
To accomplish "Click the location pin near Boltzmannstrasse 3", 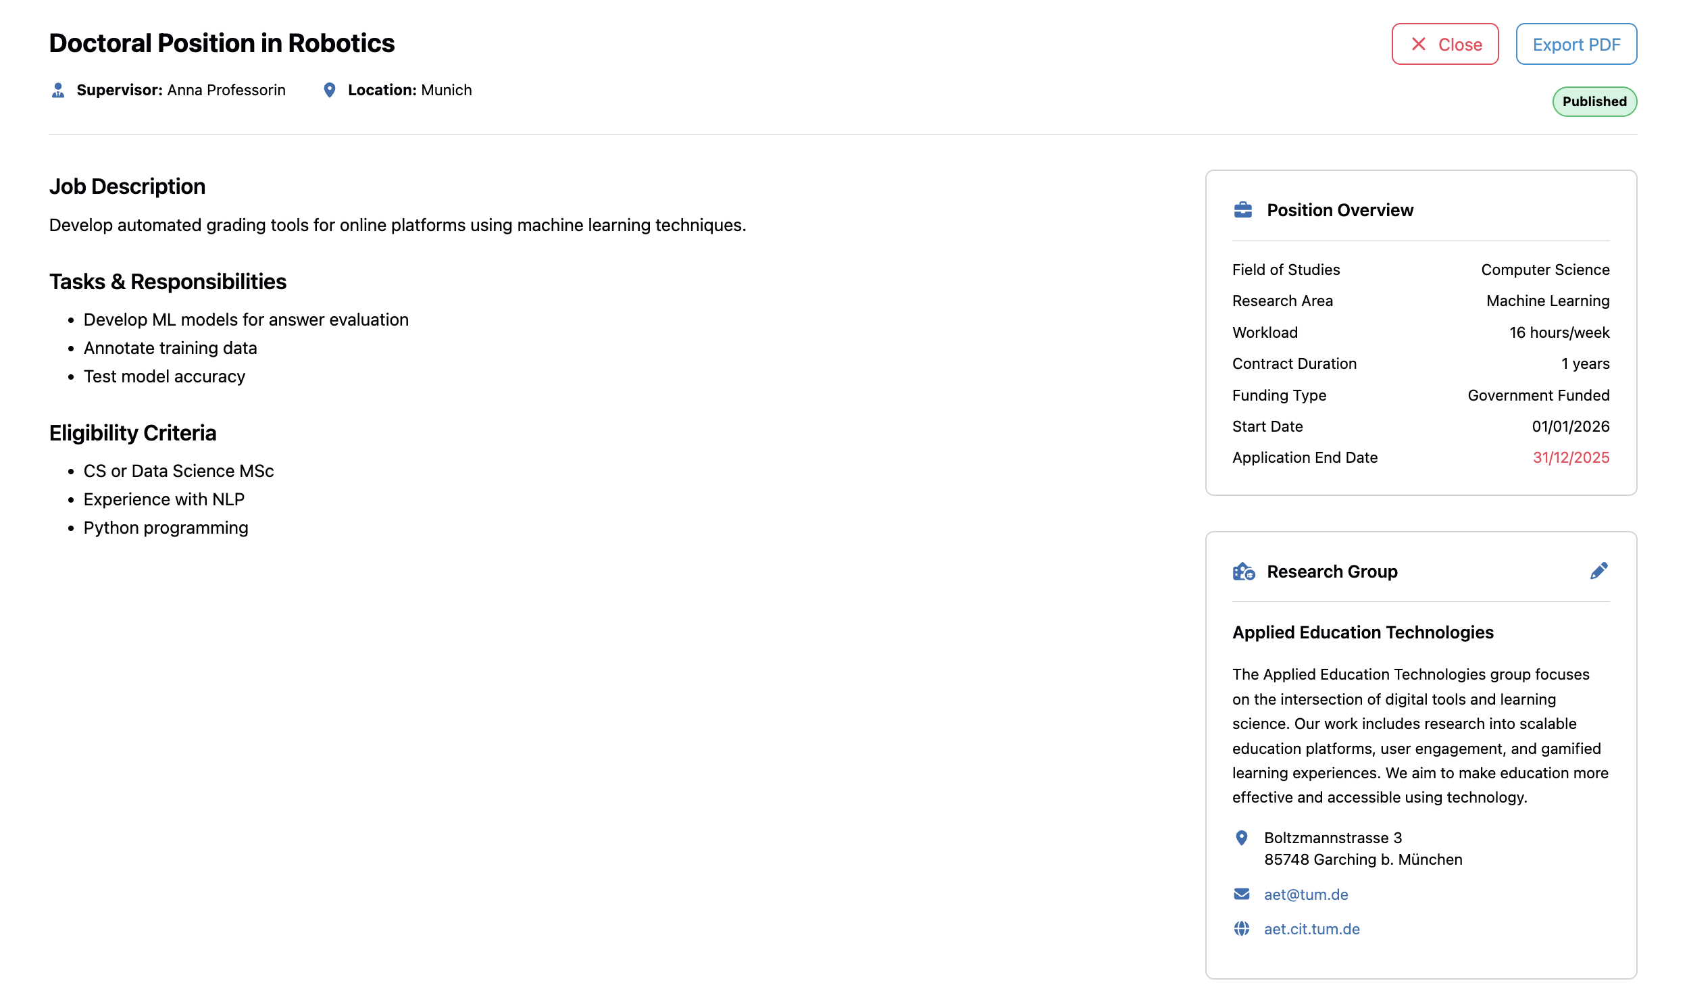I will pyautogui.click(x=1242, y=838).
